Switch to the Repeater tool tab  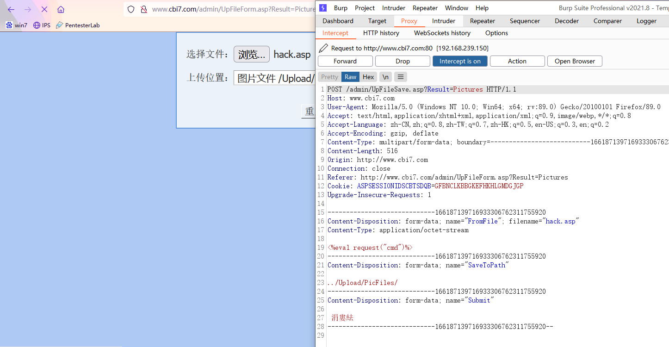[x=483, y=21]
